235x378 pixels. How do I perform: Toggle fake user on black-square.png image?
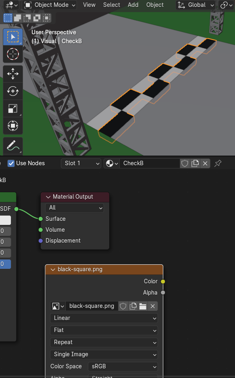point(123,306)
